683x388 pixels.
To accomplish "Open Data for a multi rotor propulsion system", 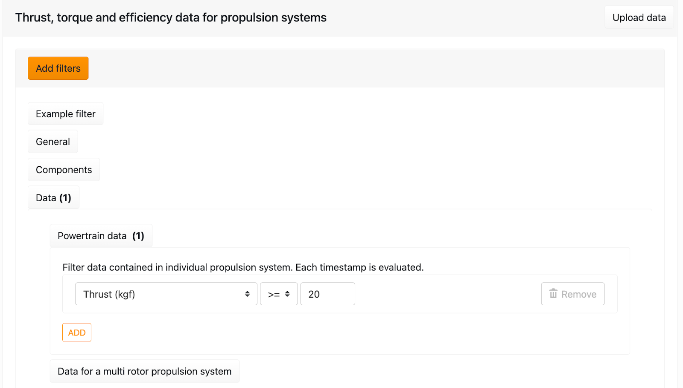I will coord(144,371).
